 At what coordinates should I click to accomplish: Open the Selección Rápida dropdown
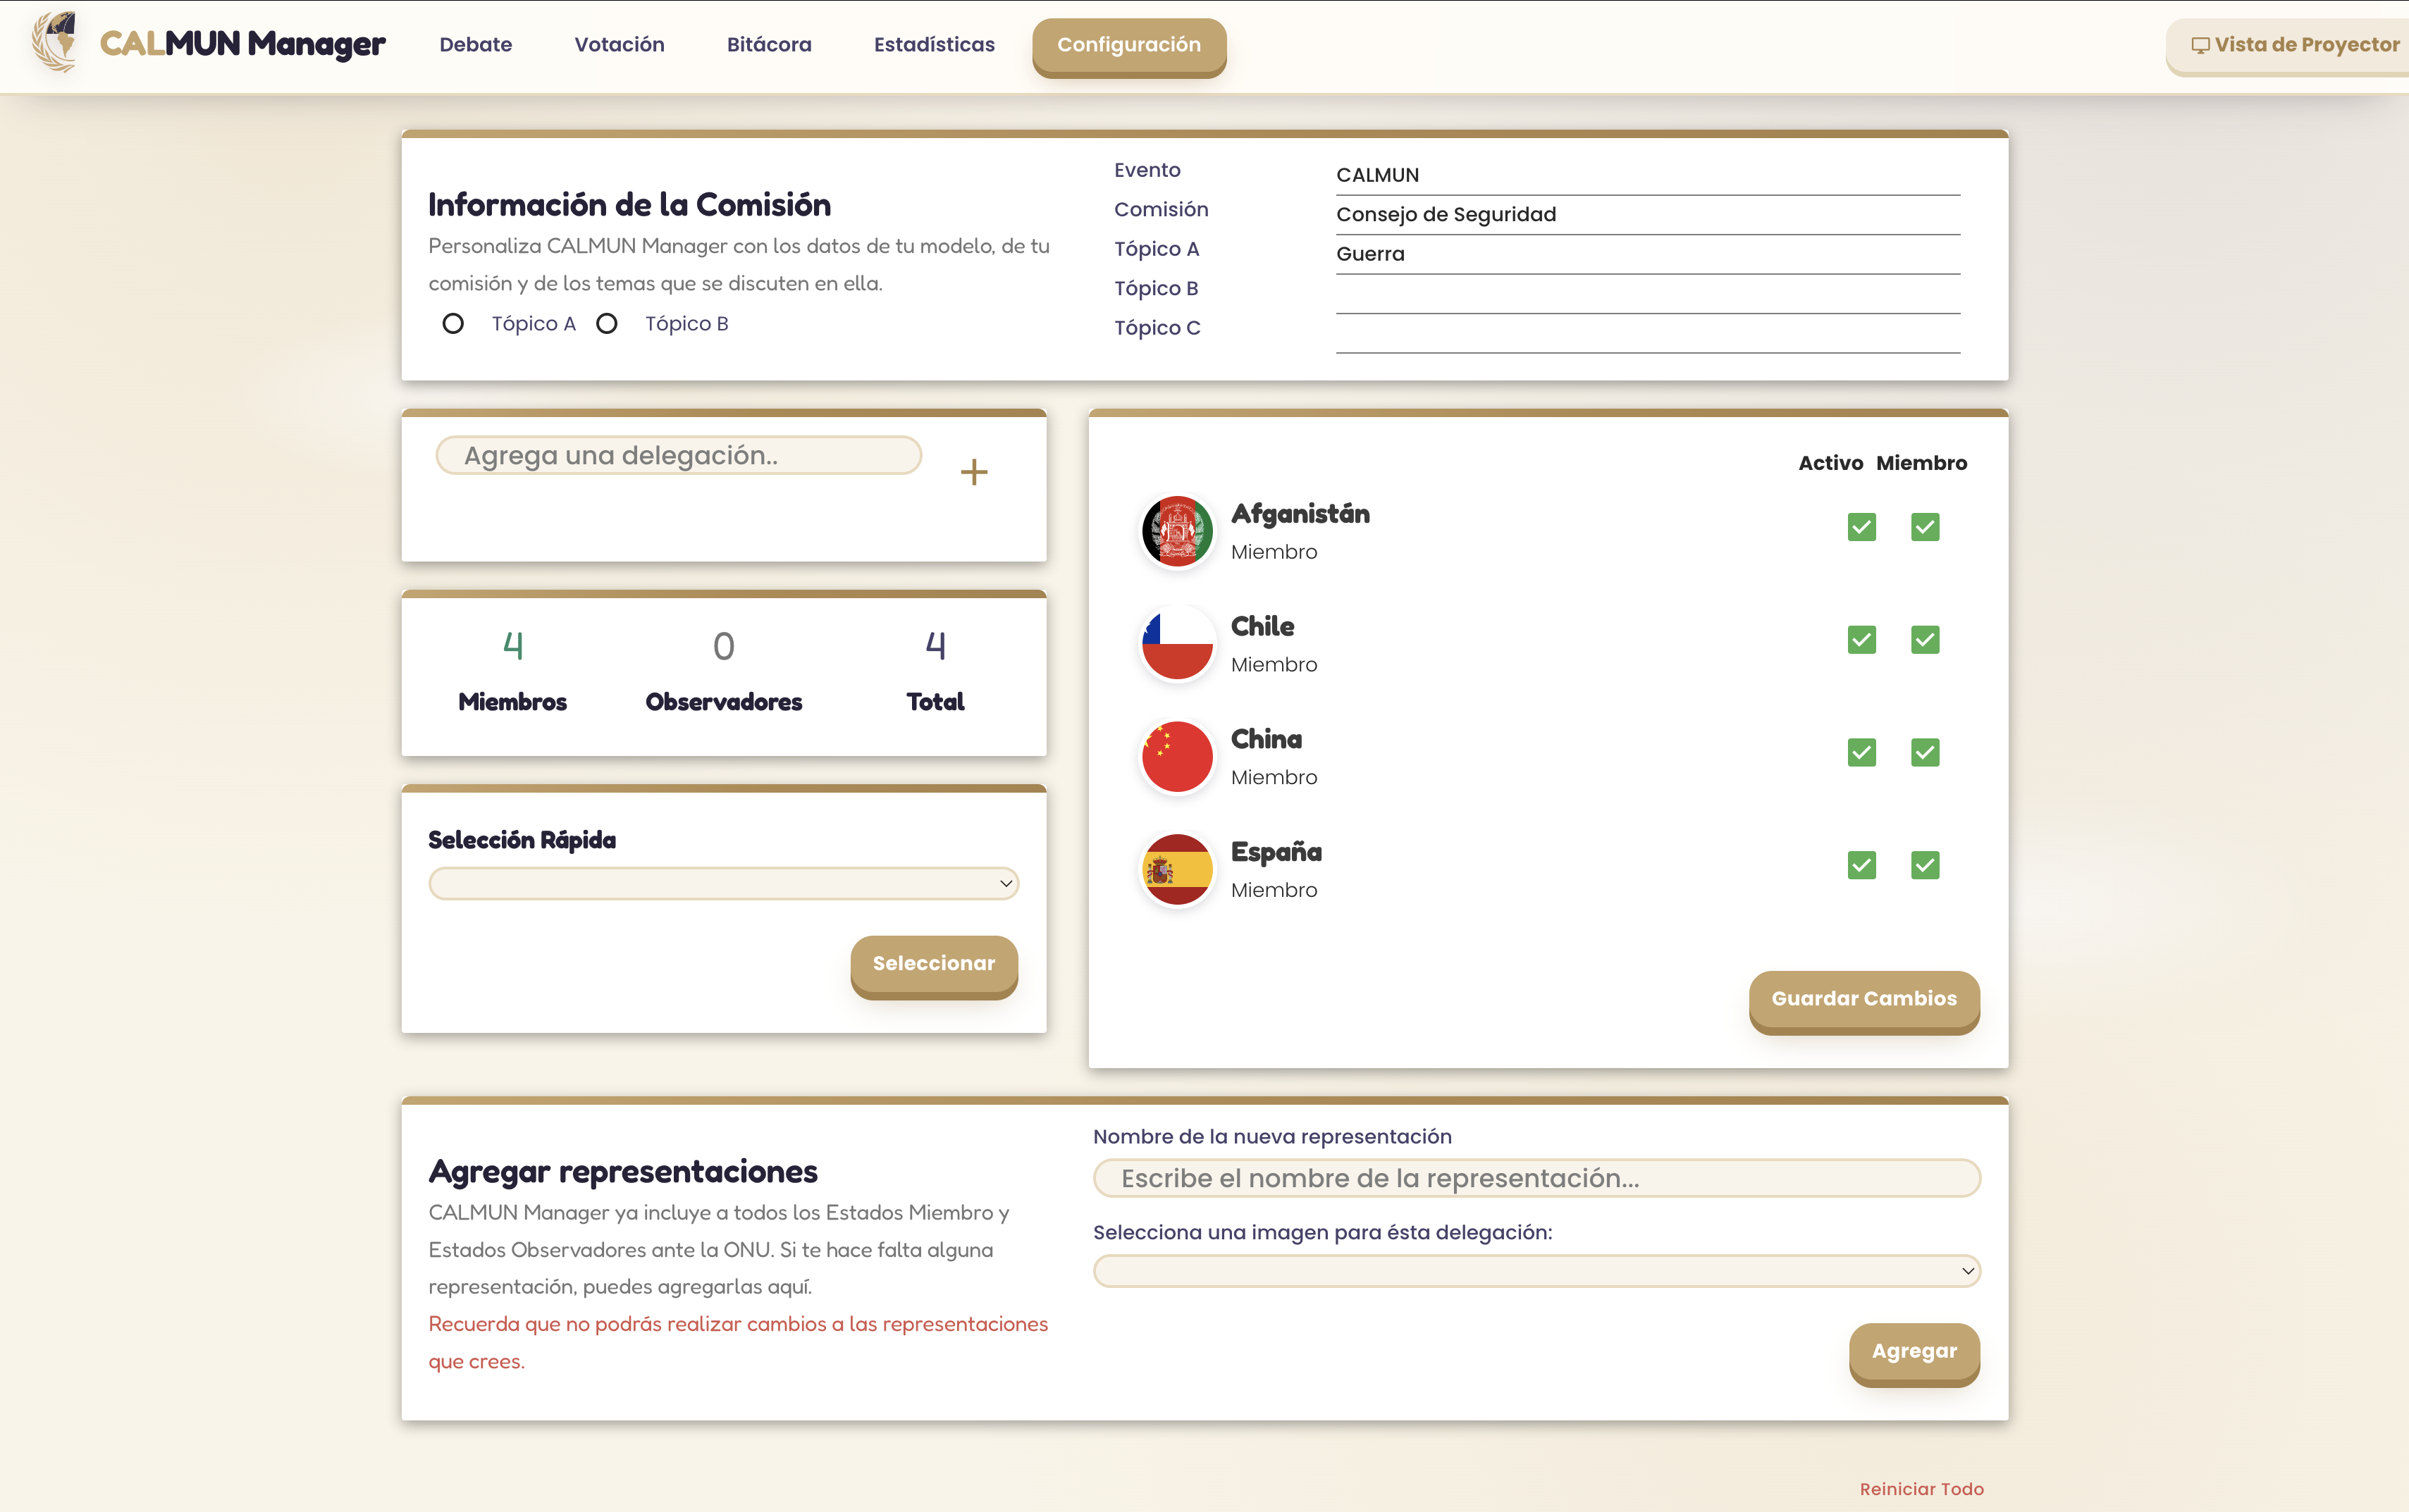[724, 883]
